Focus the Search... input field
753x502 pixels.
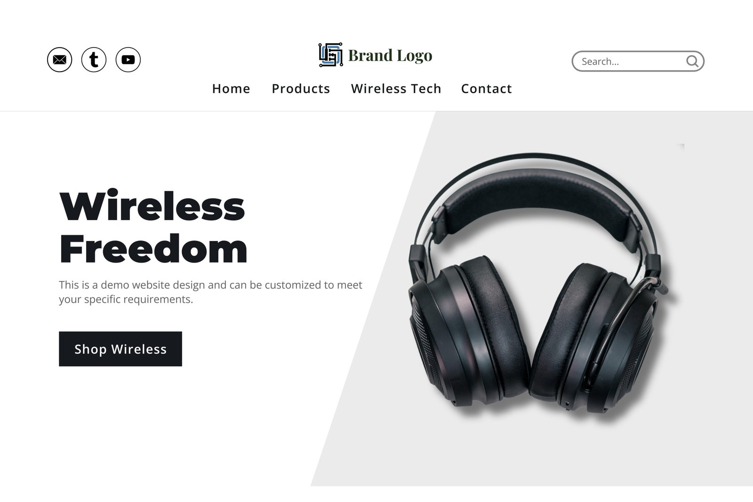pos(631,62)
